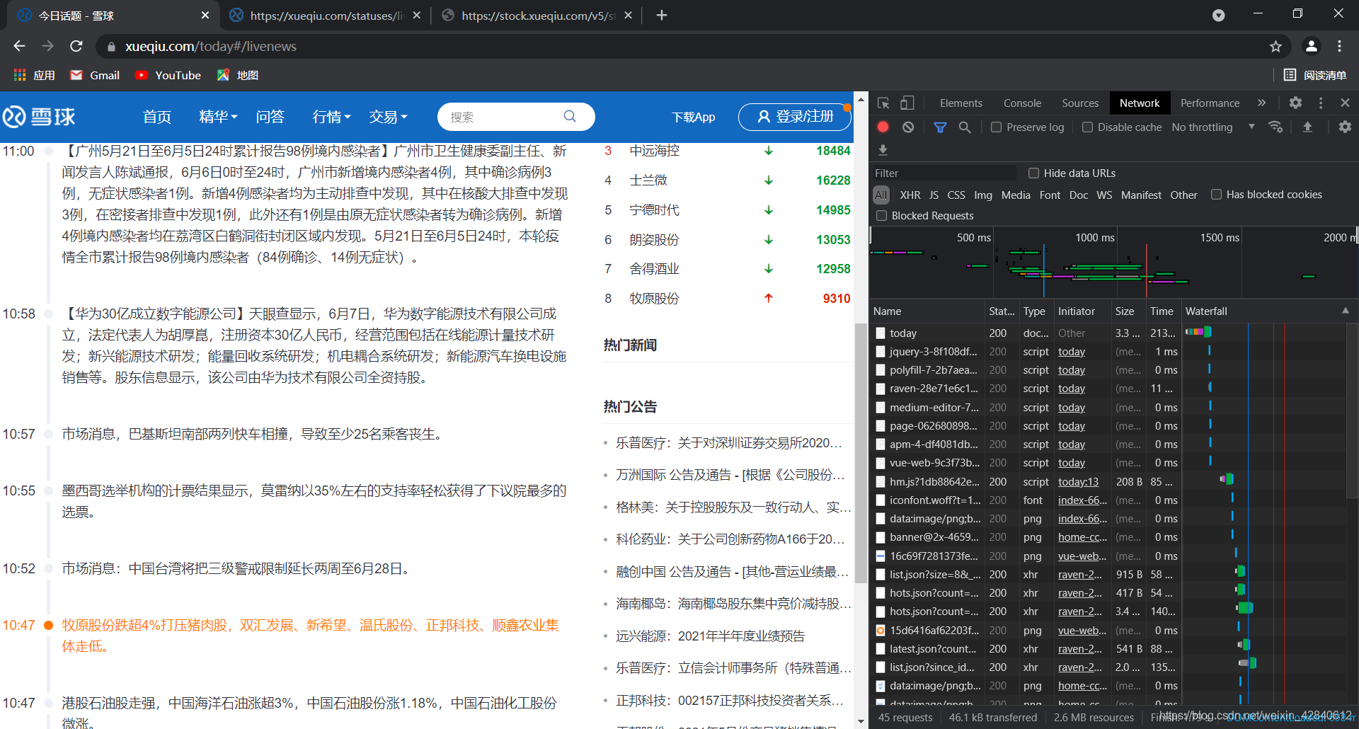The height and width of the screenshot is (729, 1359).
Task: Open DevTools settings gear in tab bar
Action: pos(1295,103)
